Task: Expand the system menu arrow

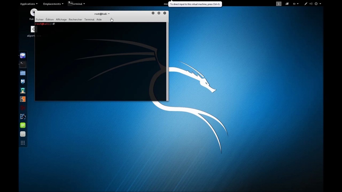Action: pos(320,4)
